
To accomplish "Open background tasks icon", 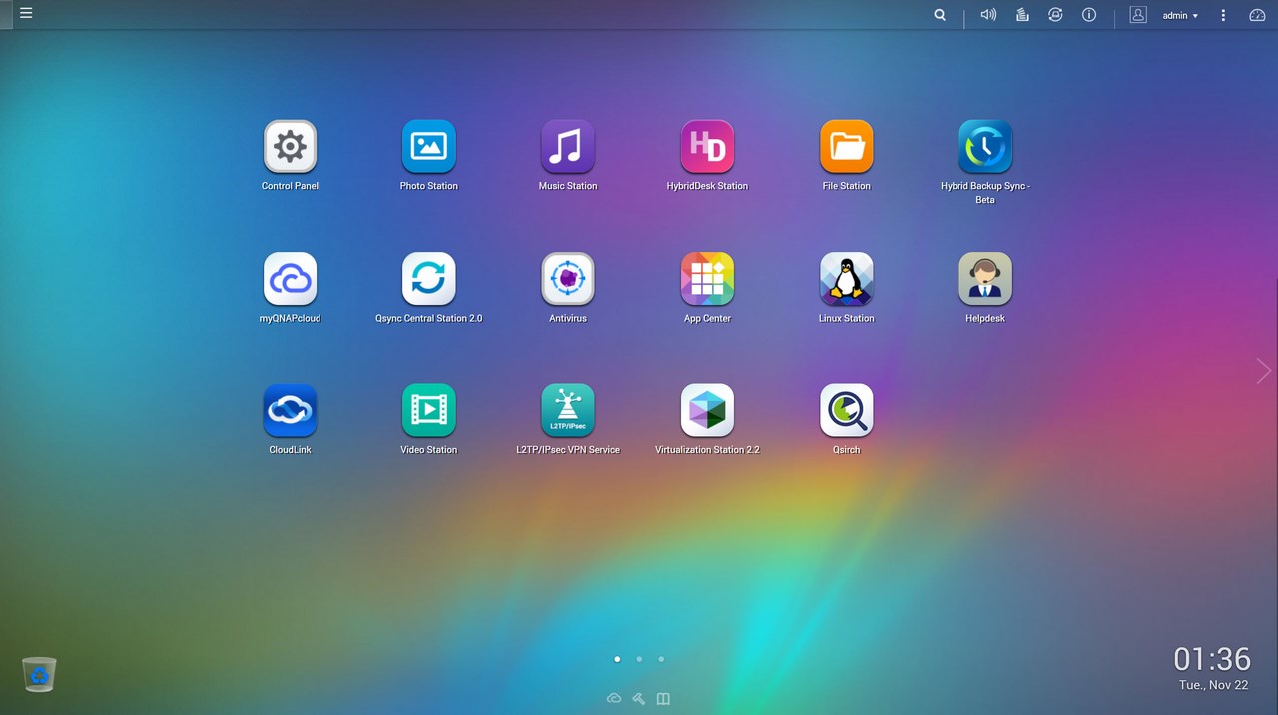I will tap(1022, 15).
